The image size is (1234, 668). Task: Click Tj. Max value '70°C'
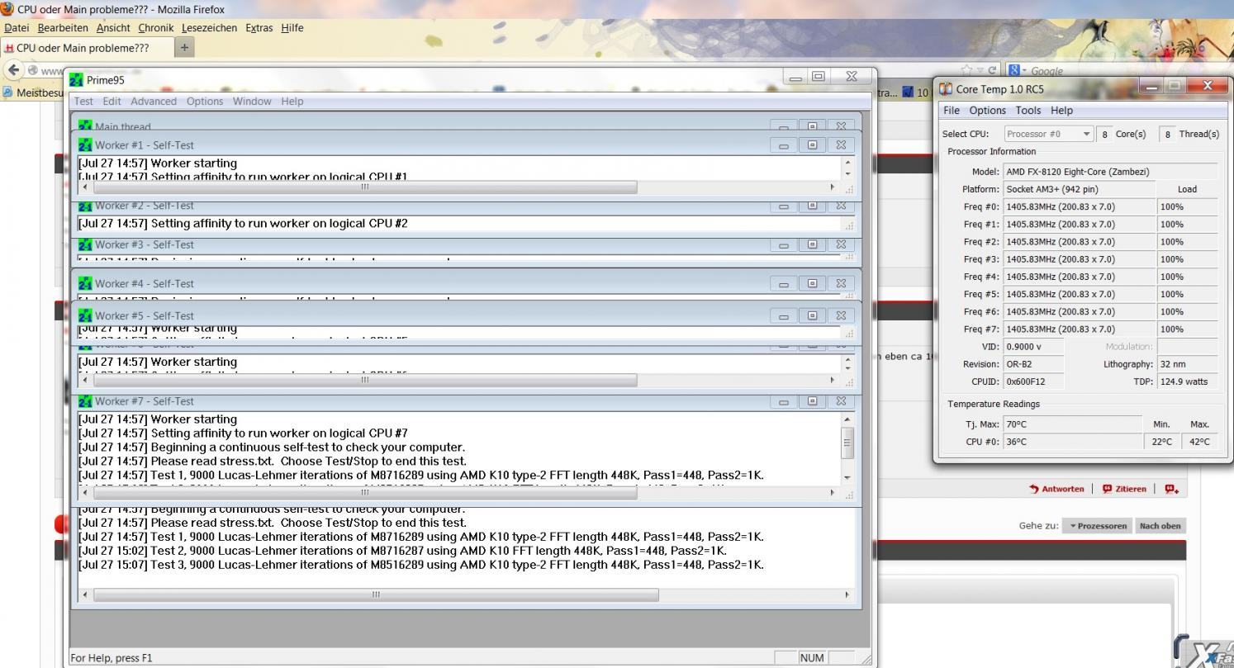[x=1017, y=424]
